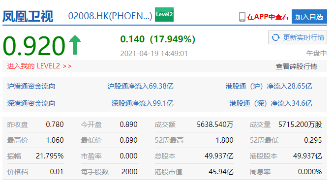Click the green up arrow next to 0.920
Image resolution: width=333 pixels, height=187 pixels.
tap(75, 45)
